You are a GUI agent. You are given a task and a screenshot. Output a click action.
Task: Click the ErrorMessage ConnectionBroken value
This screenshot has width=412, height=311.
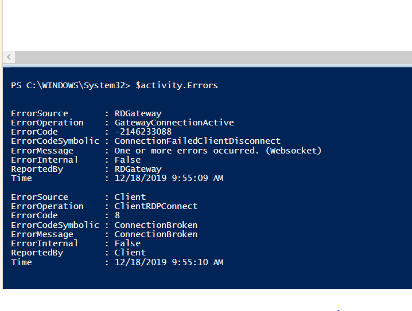tap(156, 234)
